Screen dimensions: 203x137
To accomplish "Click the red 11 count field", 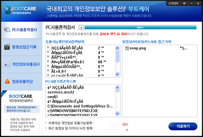I will [x=119, y=124].
